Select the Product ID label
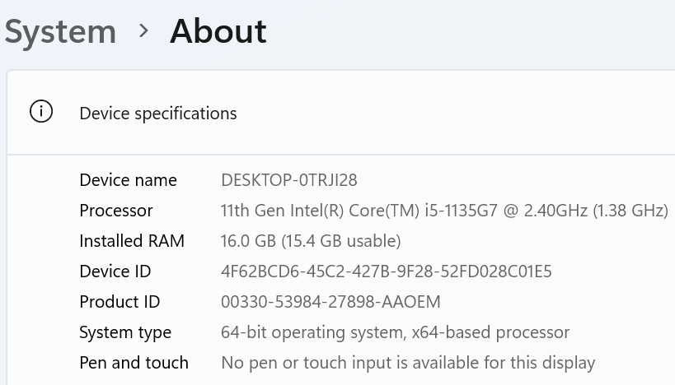The image size is (675, 385). point(120,302)
